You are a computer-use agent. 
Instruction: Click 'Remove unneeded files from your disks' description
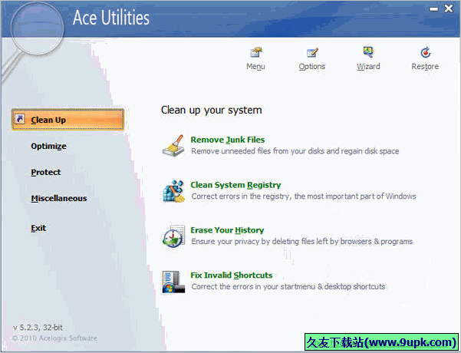point(295,151)
